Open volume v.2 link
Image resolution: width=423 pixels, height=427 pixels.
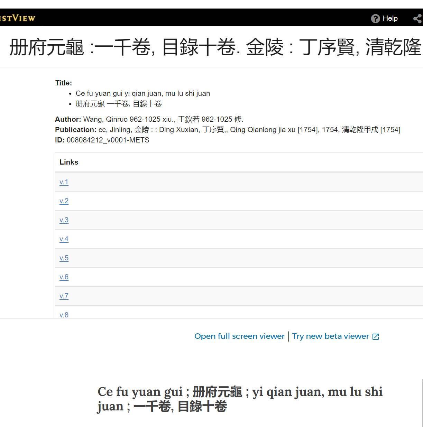coord(64,201)
